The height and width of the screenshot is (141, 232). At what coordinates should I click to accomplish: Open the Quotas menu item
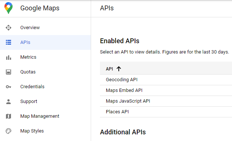click(28, 72)
